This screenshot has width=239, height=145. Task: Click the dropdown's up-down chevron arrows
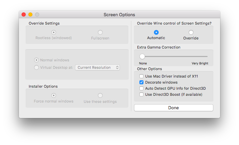pyautogui.click(x=117, y=67)
